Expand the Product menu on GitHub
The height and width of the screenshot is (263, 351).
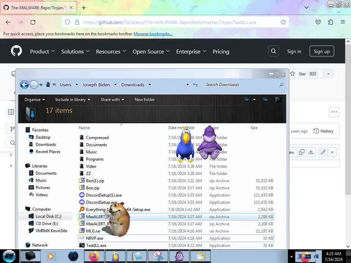point(43,51)
